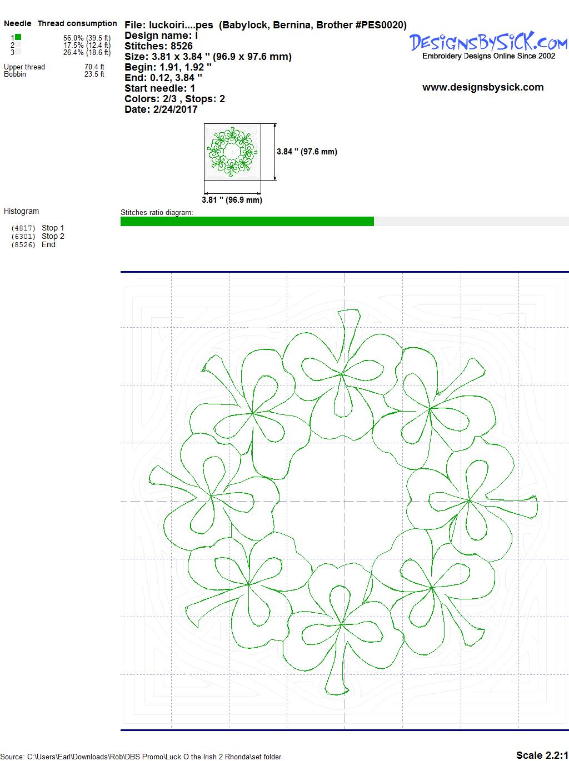Image resolution: width=569 pixels, height=761 pixels.
Task: Select Stop 1 in the histogram list
Action: [52, 228]
